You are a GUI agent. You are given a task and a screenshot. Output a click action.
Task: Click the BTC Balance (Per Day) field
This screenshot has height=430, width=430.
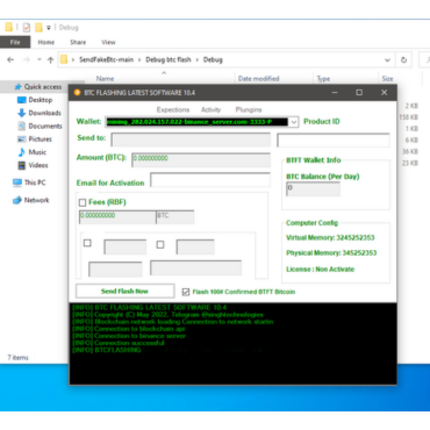pyautogui.click(x=313, y=189)
